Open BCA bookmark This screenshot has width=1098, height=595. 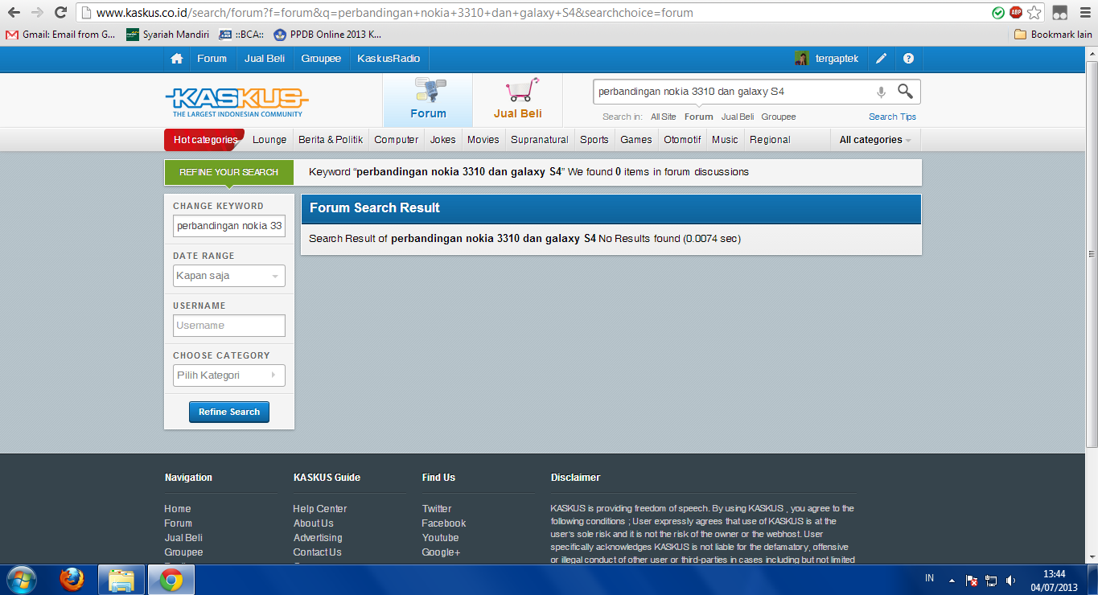click(242, 35)
